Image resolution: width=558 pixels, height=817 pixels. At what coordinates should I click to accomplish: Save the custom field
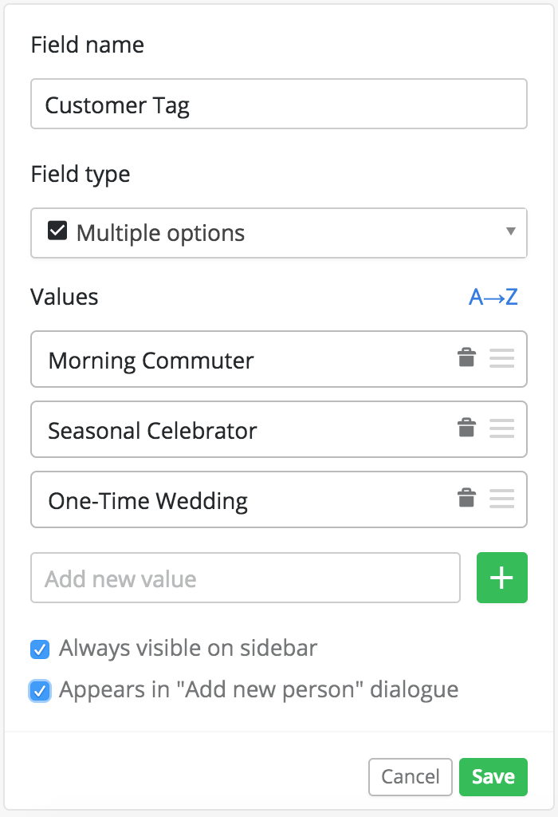(493, 777)
